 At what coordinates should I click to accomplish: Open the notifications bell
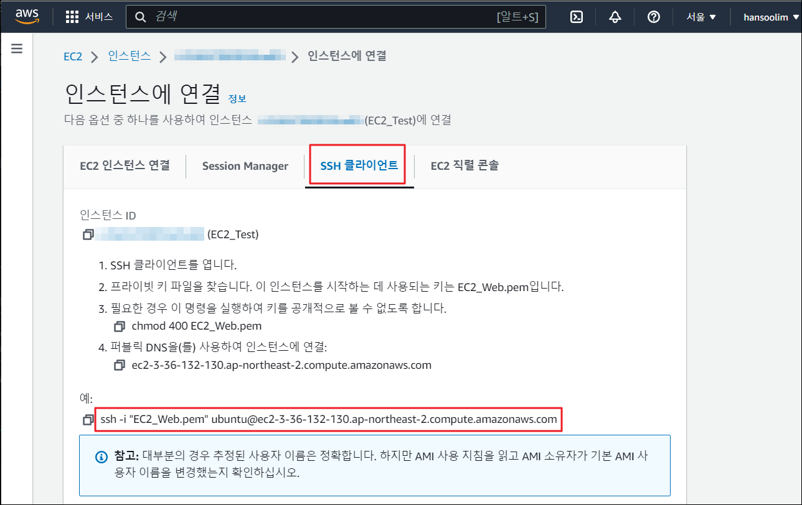[615, 17]
